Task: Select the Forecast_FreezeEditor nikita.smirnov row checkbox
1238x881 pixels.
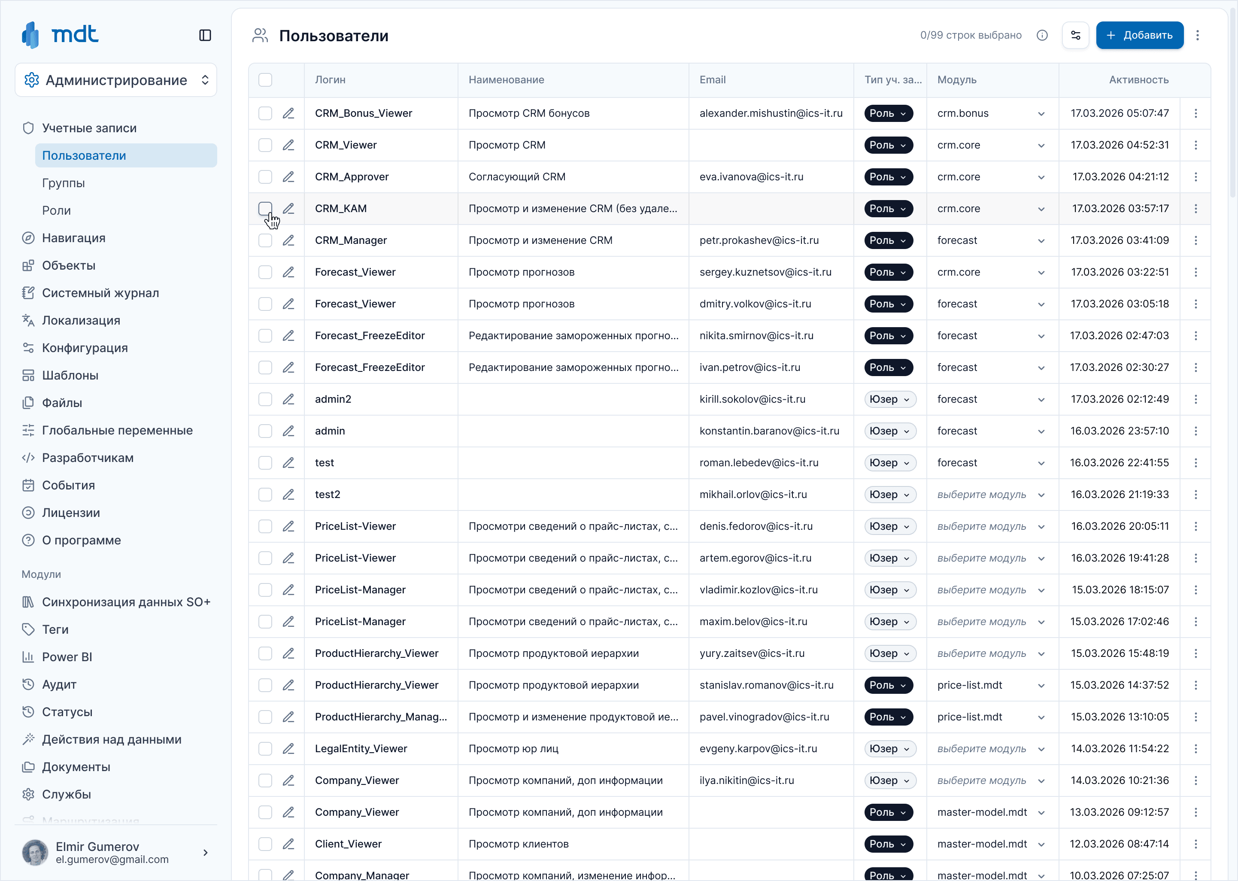Action: 265,336
